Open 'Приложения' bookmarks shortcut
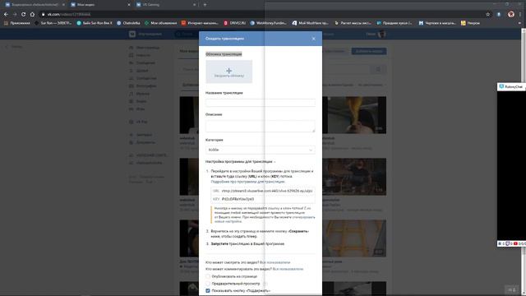Screen dimensions: 526x296 16,23
